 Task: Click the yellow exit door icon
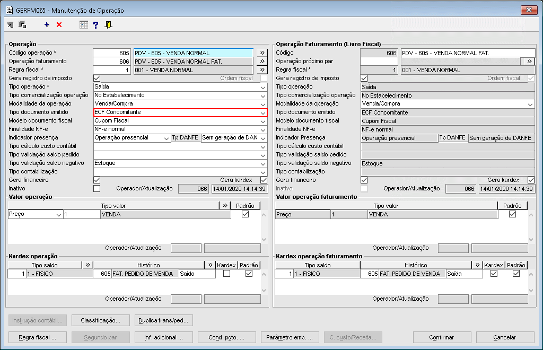click(108, 24)
